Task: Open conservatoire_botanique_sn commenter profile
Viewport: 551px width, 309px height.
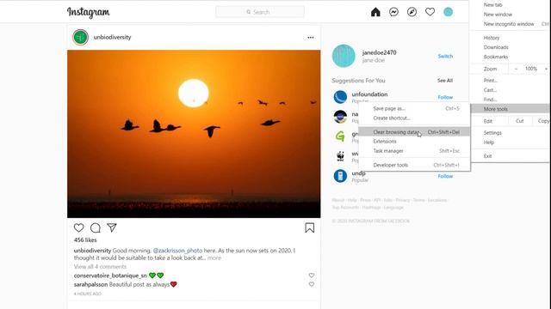Action: (110, 276)
